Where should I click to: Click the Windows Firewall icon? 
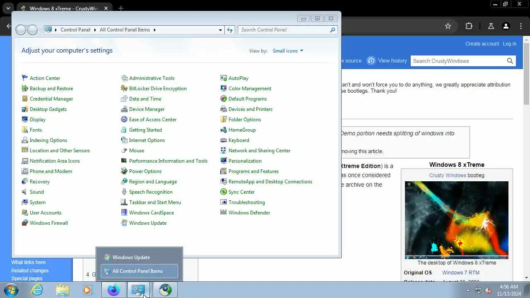25,223
